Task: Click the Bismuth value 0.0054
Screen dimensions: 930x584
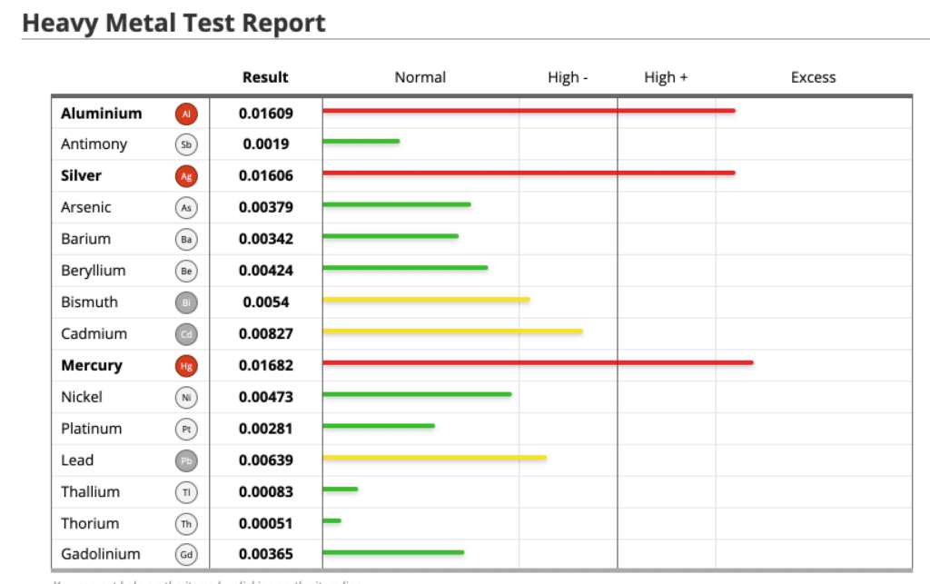Action: [266, 302]
